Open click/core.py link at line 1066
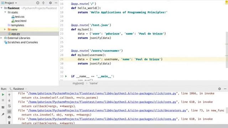 [102, 94]
